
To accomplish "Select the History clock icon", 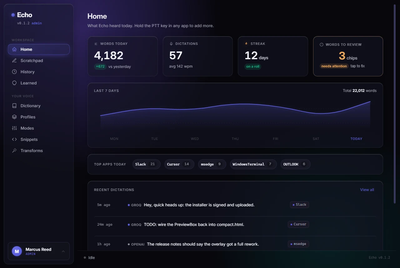I will click(14, 72).
